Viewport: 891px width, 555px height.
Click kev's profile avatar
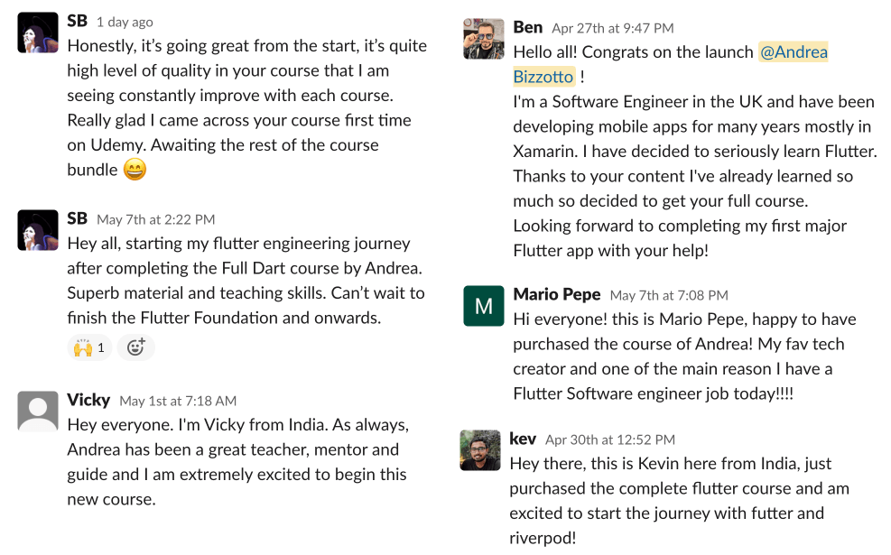pos(479,450)
